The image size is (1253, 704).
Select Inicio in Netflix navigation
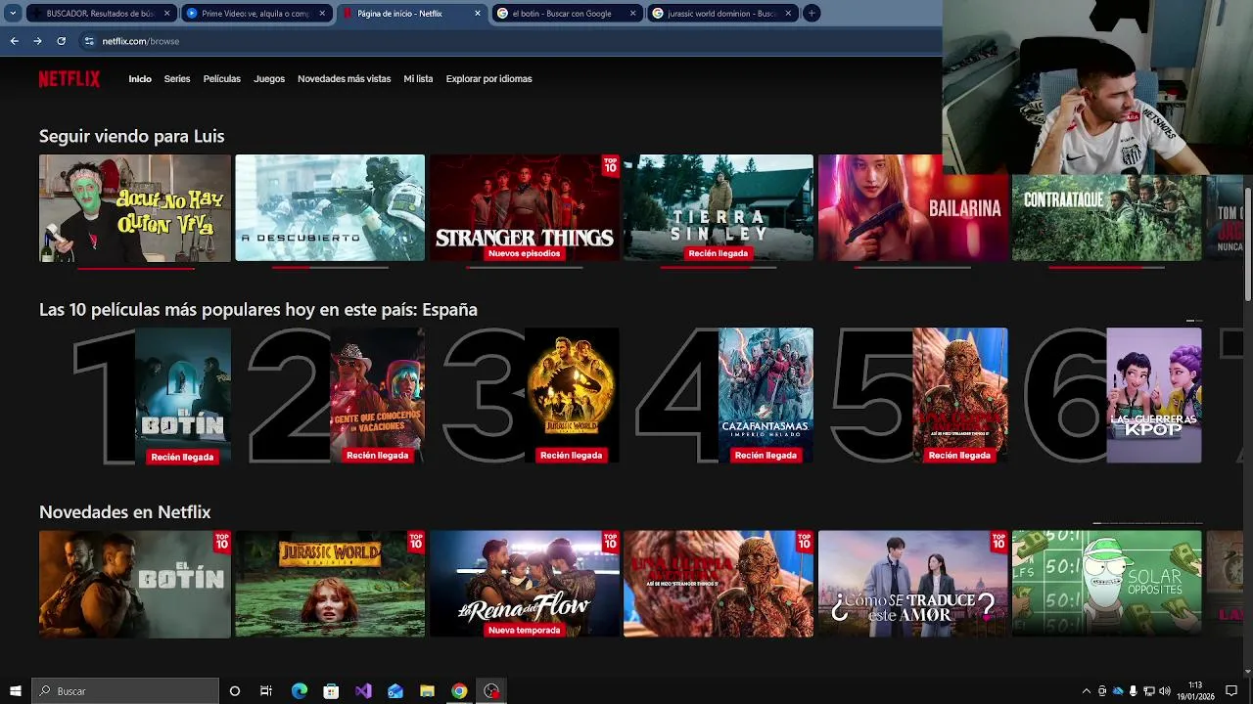pyautogui.click(x=140, y=79)
